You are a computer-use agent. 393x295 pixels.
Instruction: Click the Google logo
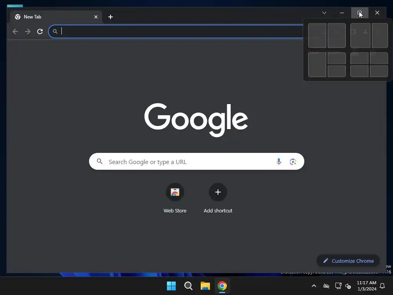tap(196, 120)
